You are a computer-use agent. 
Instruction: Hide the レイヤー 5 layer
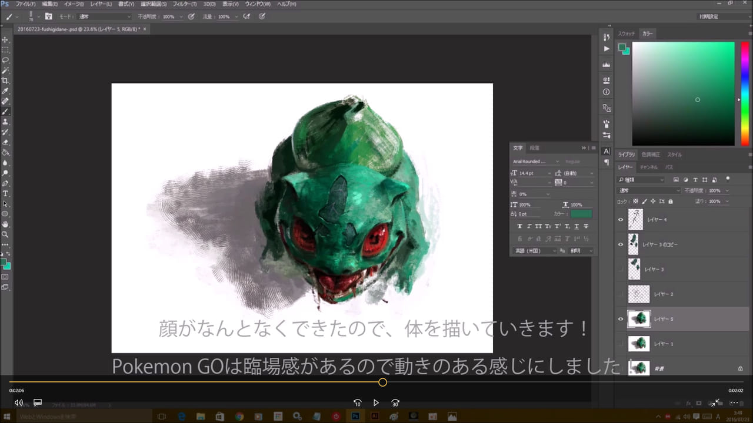click(621, 319)
